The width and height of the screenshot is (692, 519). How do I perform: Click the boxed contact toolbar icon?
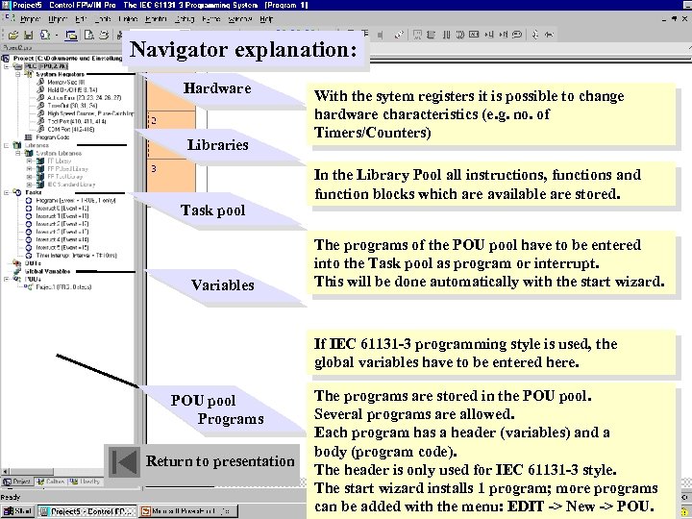click(x=474, y=35)
